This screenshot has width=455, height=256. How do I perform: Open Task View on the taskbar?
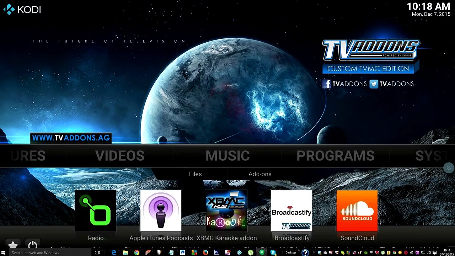click(x=97, y=252)
